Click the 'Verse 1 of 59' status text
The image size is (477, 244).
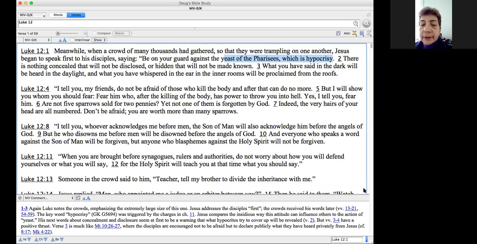point(28,34)
